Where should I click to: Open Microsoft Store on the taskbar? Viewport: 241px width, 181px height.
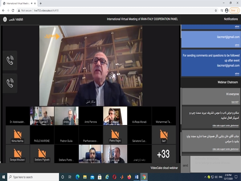tap(100, 177)
